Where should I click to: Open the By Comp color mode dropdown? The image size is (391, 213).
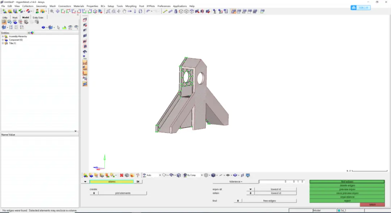point(202,175)
